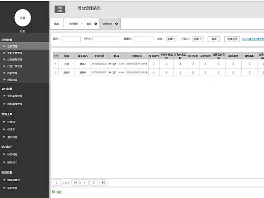Open 专利案件管理 in the sidebar
This screenshot has width=264, height=198.
coord(15,96)
